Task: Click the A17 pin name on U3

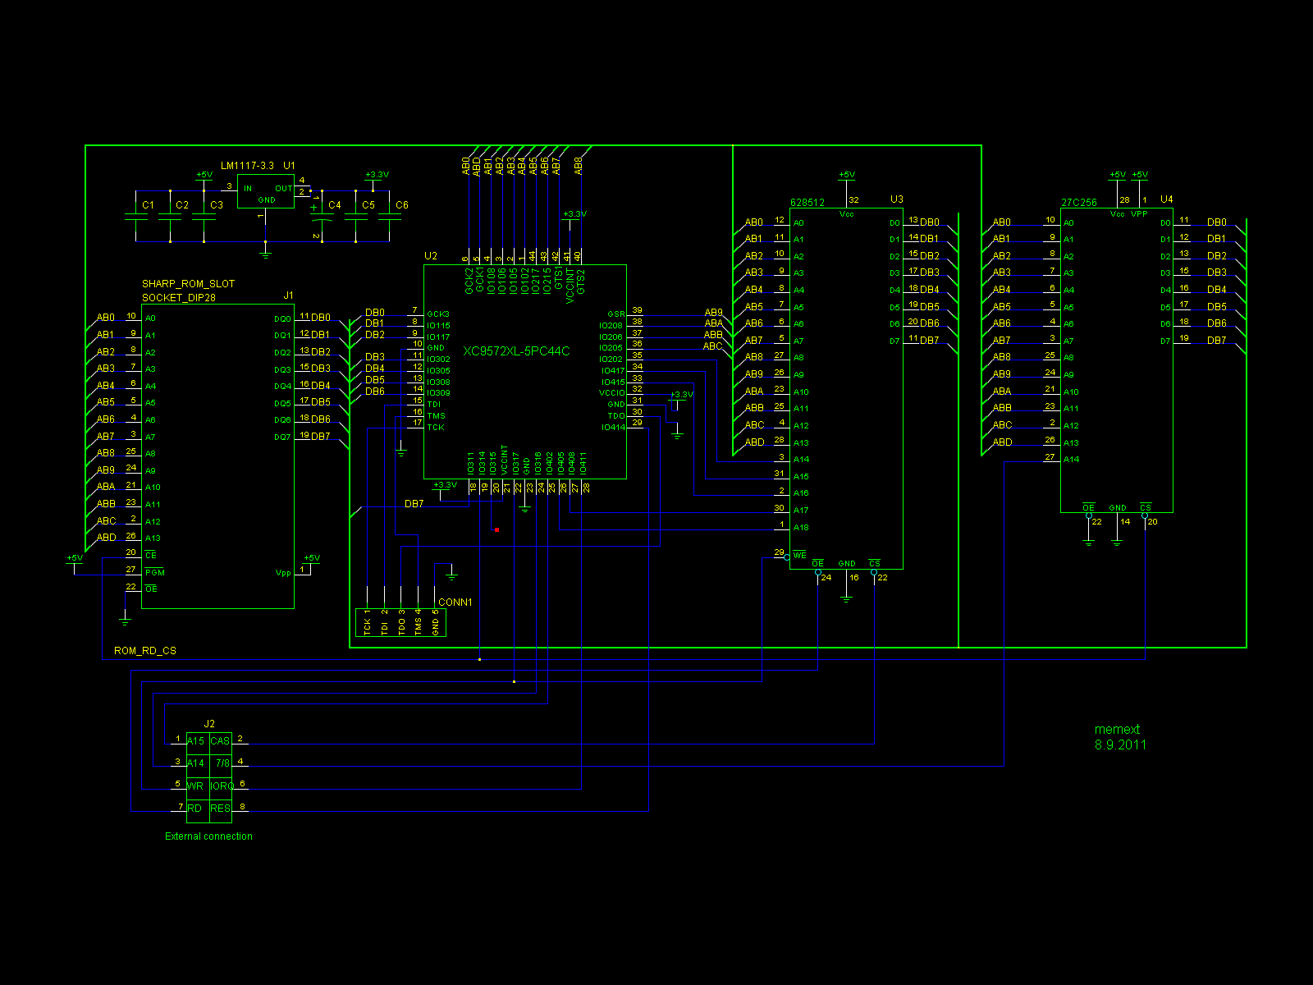Action: (801, 511)
